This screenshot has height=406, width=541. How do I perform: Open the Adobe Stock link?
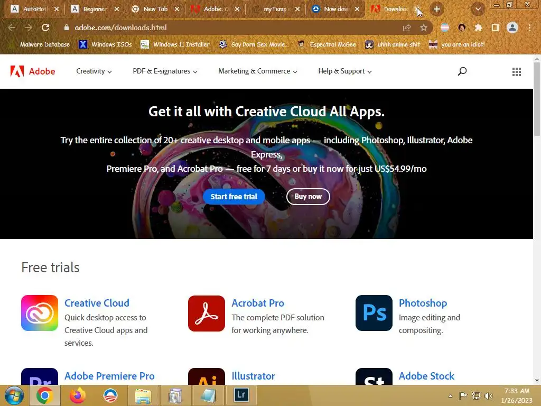(427, 376)
